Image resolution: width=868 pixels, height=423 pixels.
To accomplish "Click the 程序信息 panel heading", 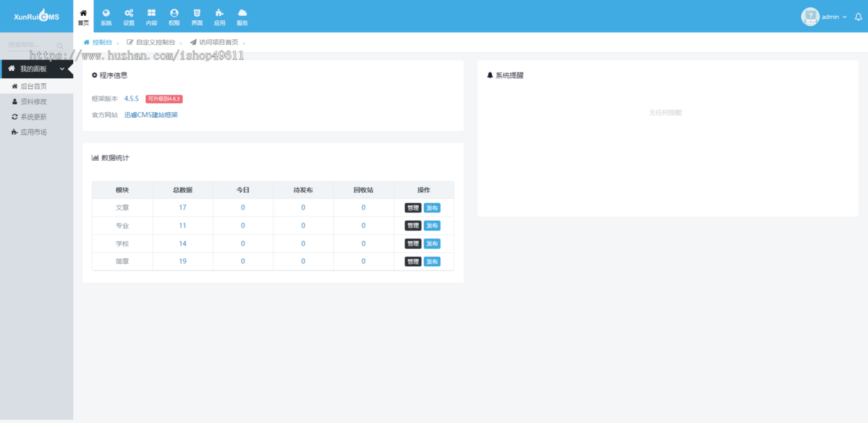I will 110,75.
